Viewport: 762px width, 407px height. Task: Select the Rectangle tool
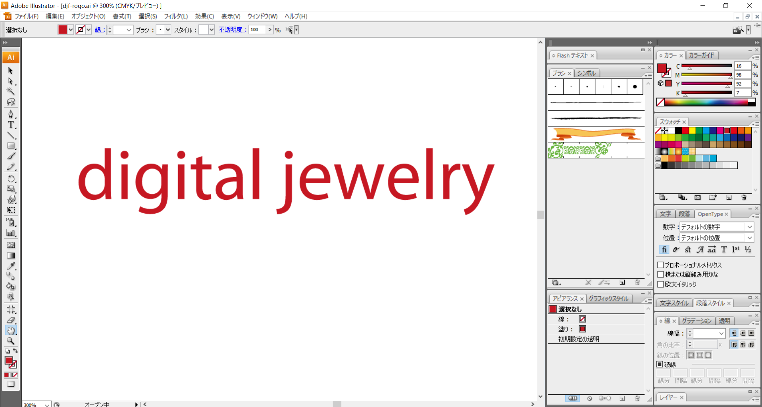point(11,146)
